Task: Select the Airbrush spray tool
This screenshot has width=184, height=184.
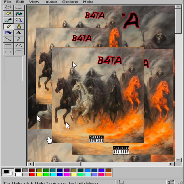Action: coord(8,33)
